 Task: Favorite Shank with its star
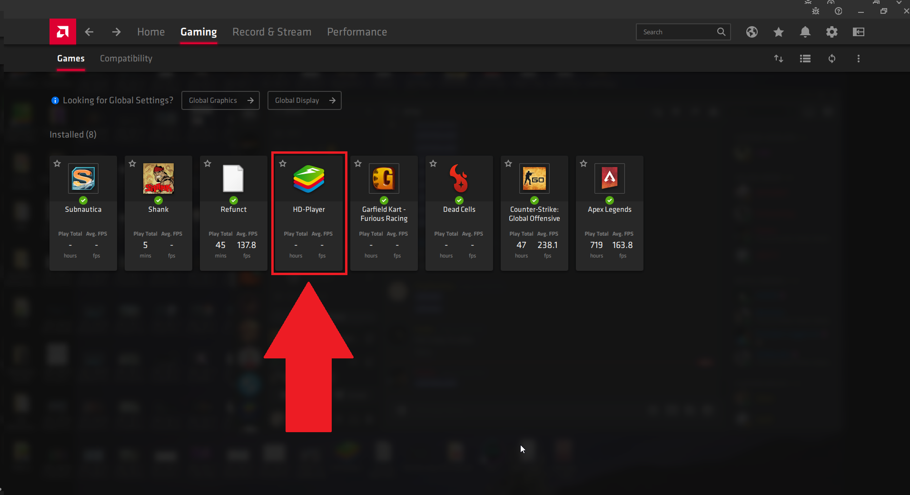click(132, 164)
